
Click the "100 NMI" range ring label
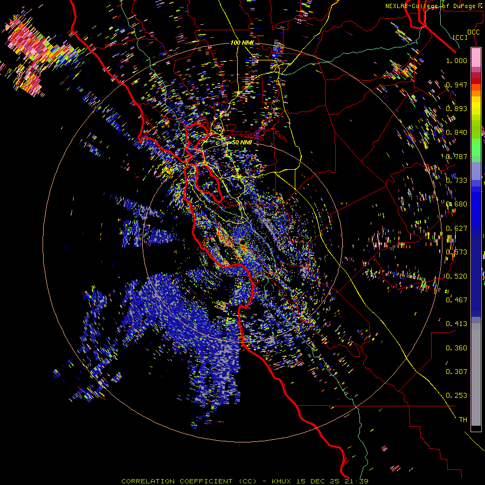point(242,43)
